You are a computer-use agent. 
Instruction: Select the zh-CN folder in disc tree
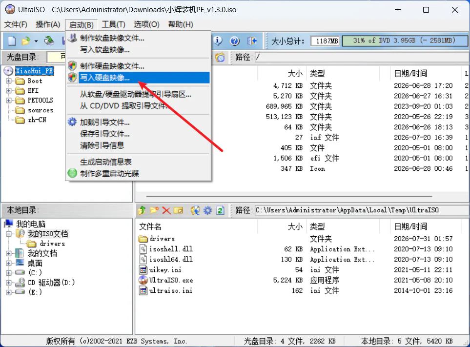click(37, 120)
